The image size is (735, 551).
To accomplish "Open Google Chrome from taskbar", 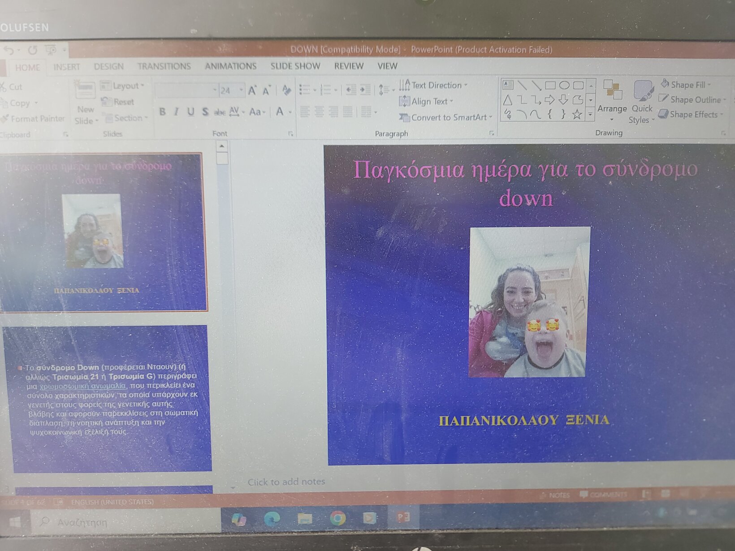I will coord(337,518).
